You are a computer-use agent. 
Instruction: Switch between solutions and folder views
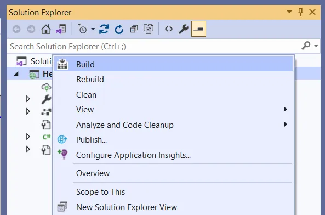61,29
